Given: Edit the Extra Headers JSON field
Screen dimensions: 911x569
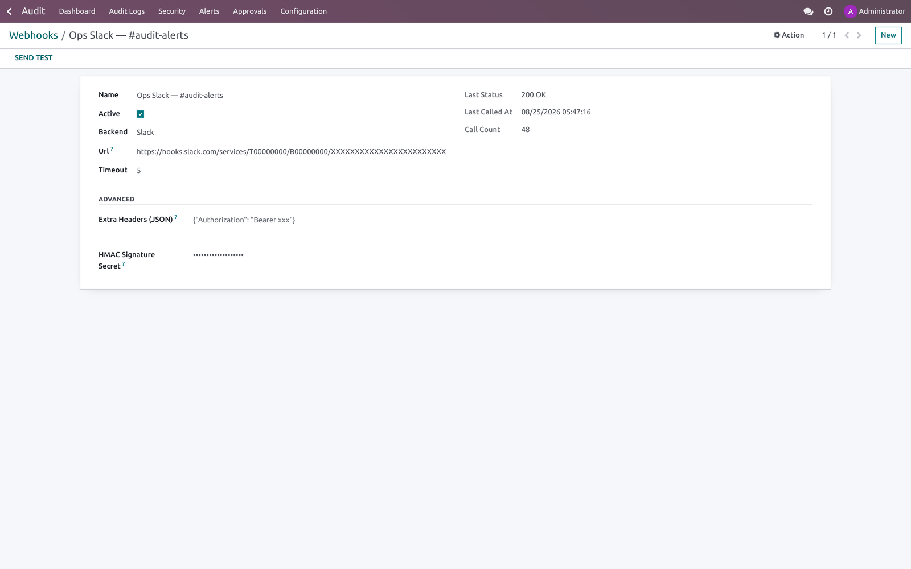Looking at the screenshot, I should [502, 220].
